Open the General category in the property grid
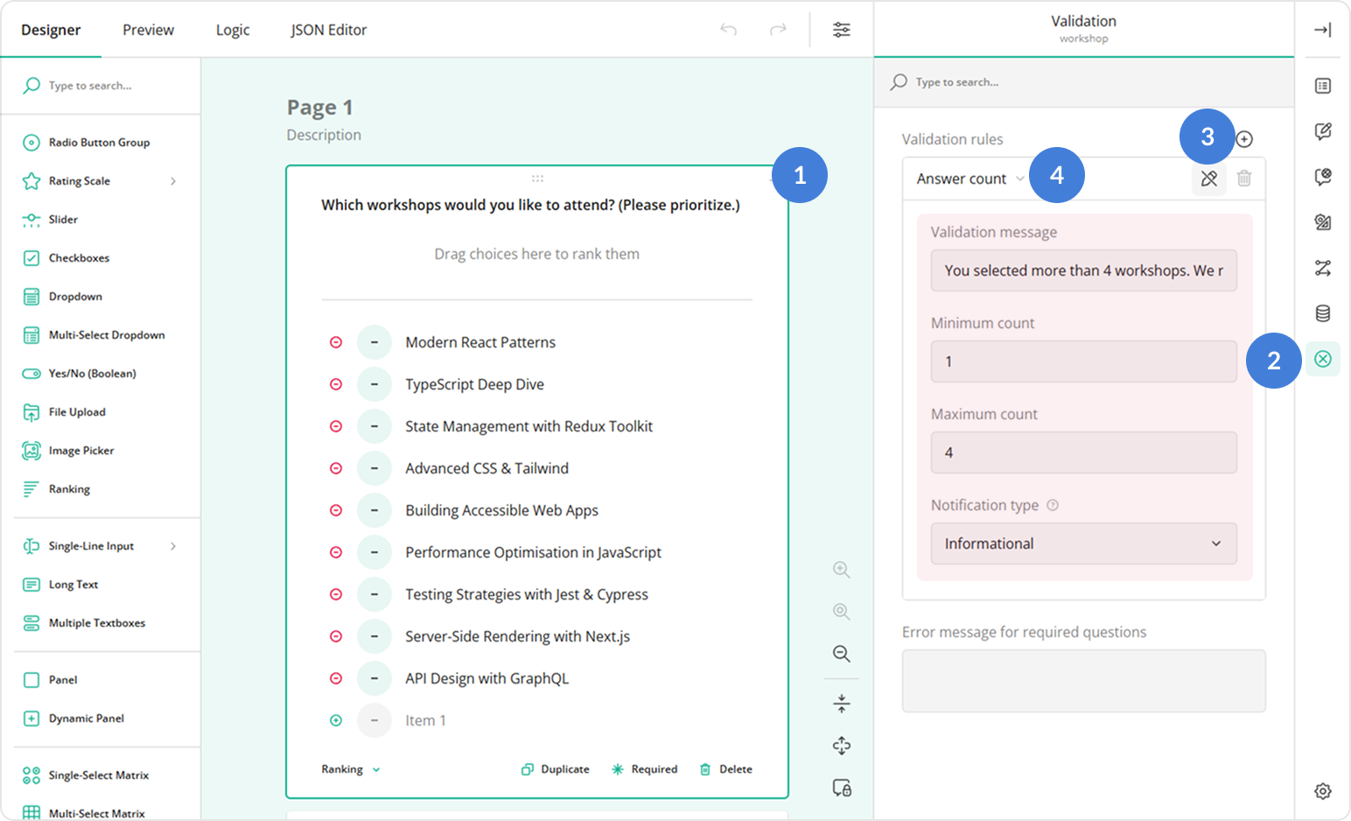The width and height of the screenshot is (1351, 821). coord(1322,86)
